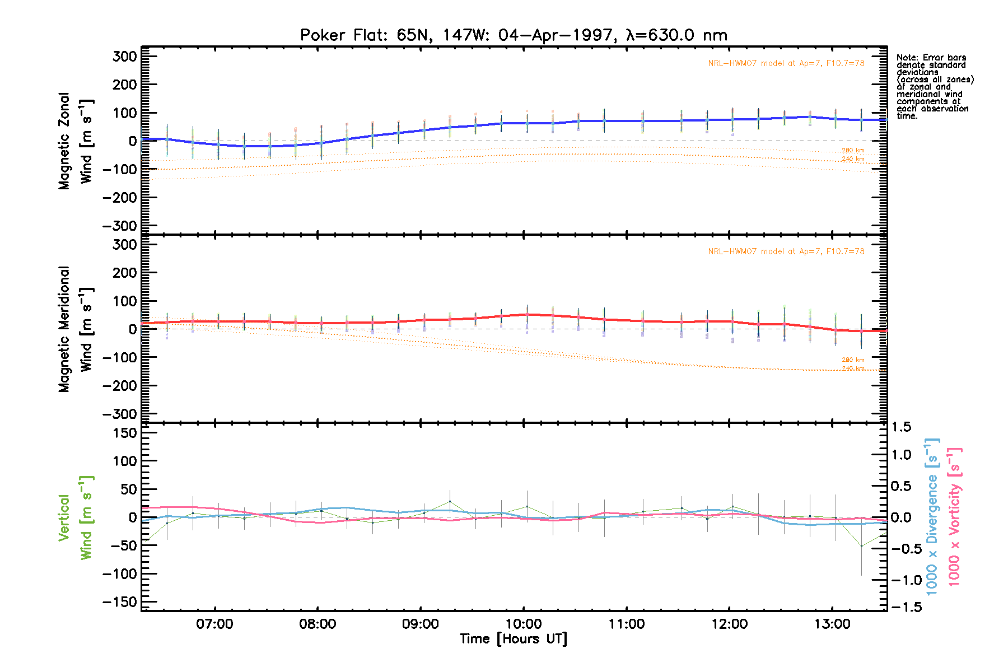Select NRL-HWM07 model label in meridional panel
The height and width of the screenshot is (672, 1008).
(x=786, y=251)
